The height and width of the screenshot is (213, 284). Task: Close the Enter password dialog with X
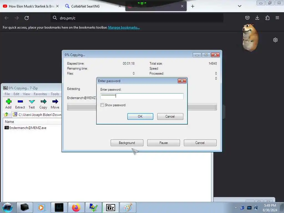click(182, 81)
